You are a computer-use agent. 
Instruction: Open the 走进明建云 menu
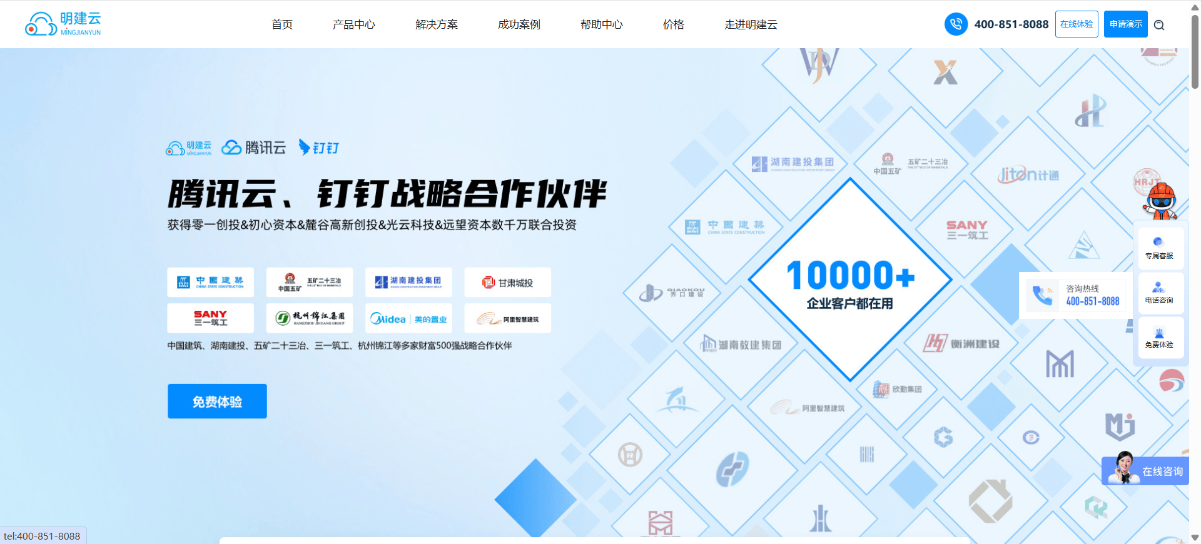pyautogui.click(x=751, y=24)
